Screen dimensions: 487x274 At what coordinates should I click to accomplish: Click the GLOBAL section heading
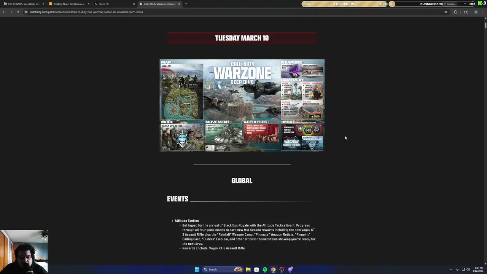242,181
